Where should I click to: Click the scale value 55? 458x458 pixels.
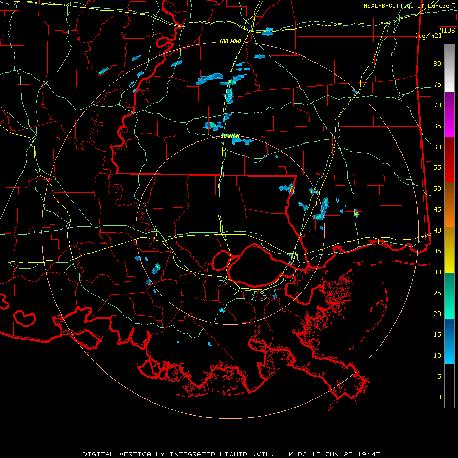(437, 168)
